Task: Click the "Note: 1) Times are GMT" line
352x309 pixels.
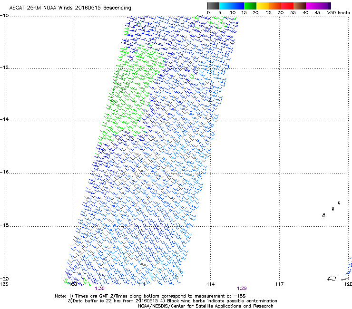Action: [150, 296]
